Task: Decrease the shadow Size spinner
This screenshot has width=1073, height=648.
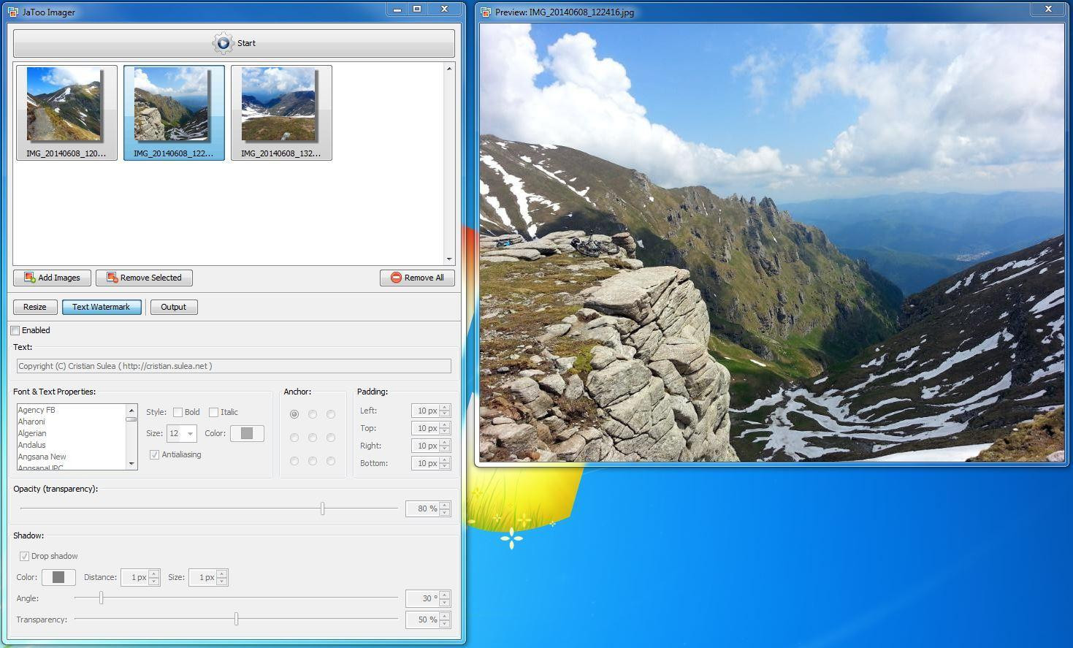Action: (222, 582)
